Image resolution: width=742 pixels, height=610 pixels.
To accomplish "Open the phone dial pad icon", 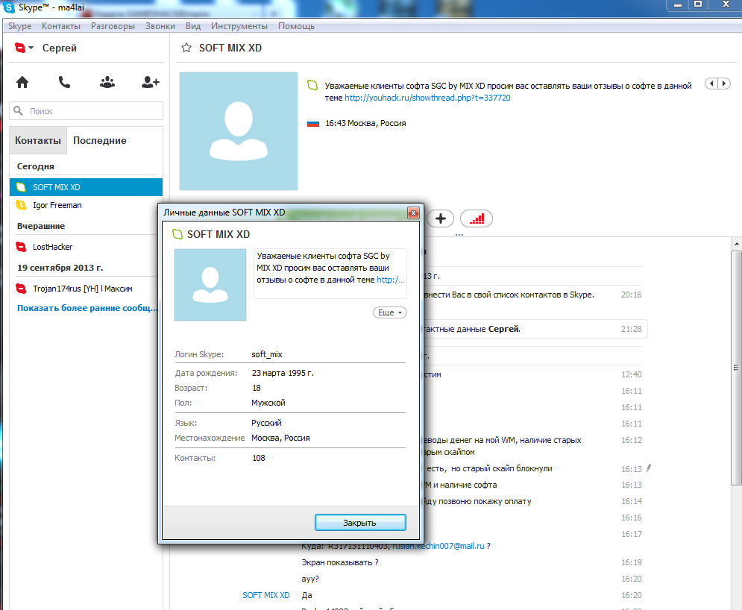I will [64, 82].
